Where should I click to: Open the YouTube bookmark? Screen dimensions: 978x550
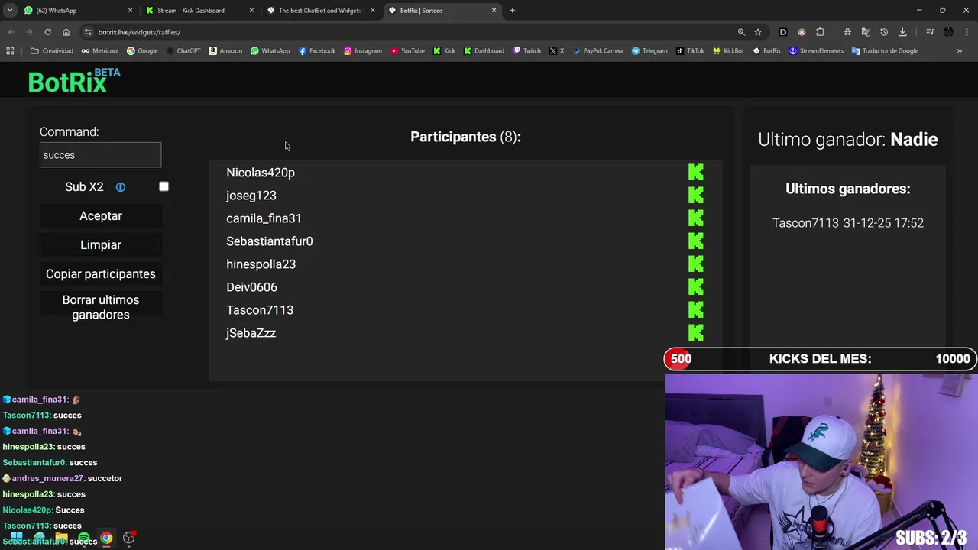[407, 51]
